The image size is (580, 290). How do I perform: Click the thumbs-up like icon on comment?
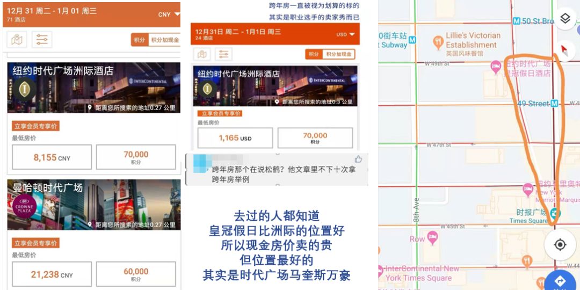(358, 159)
